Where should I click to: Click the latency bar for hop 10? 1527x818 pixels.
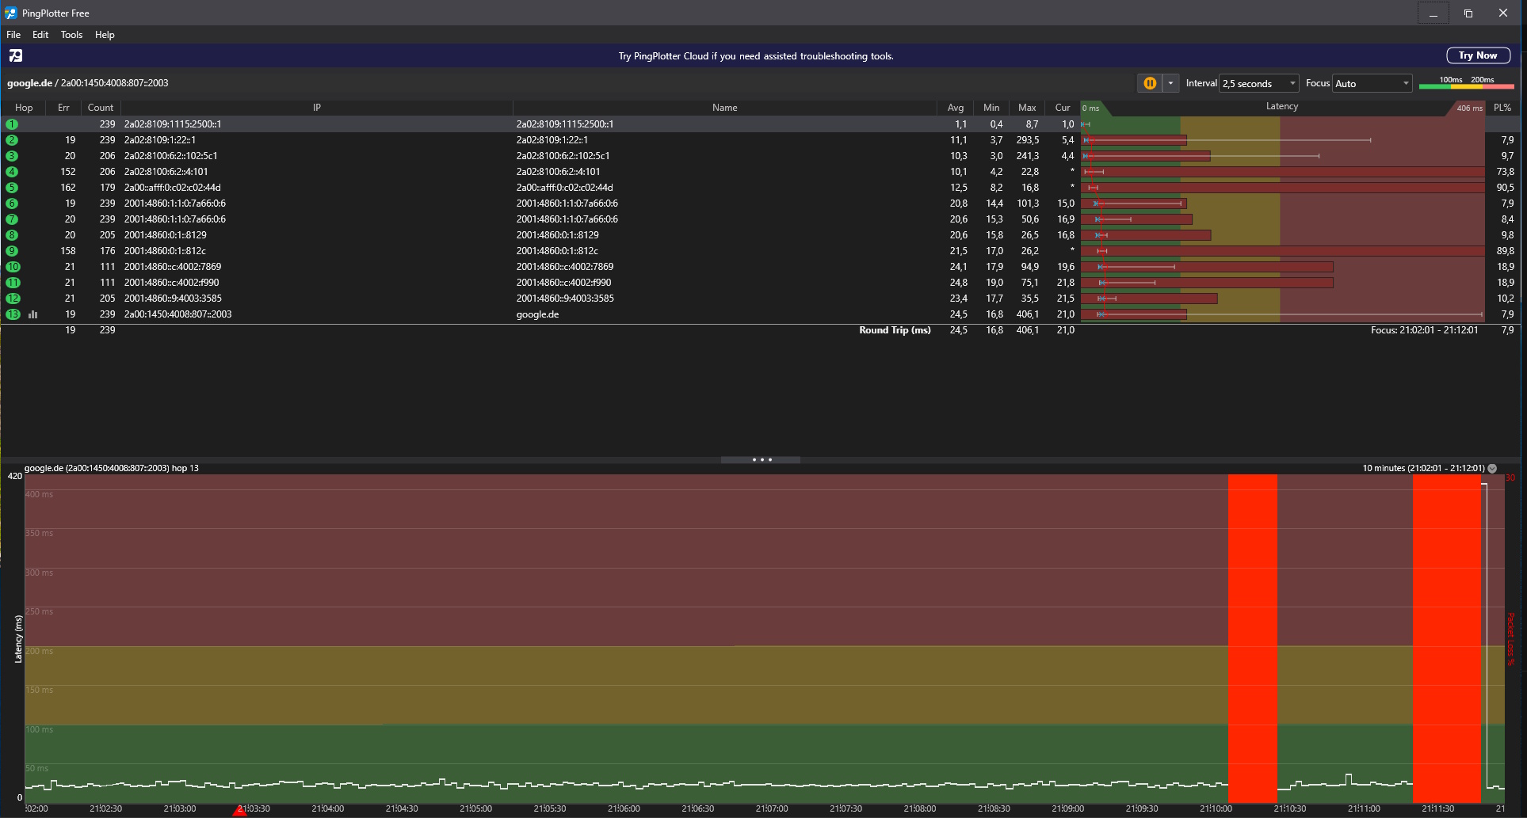pyautogui.click(x=1208, y=267)
